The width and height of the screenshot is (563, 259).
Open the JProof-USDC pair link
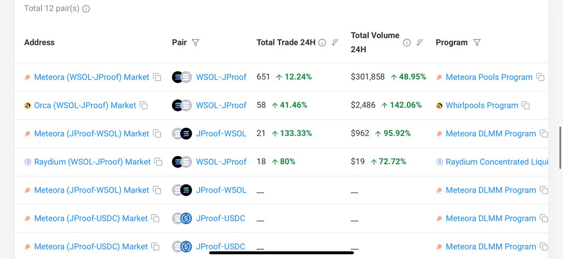(x=221, y=218)
